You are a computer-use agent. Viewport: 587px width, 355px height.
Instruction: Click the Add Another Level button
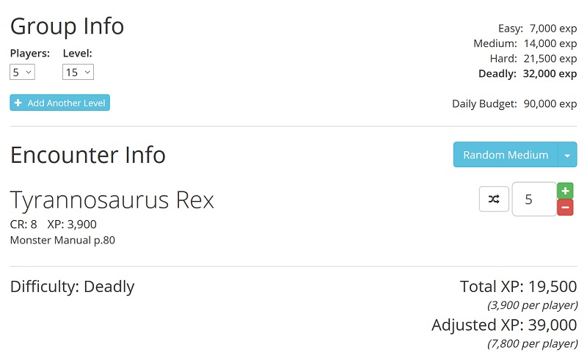click(x=60, y=103)
